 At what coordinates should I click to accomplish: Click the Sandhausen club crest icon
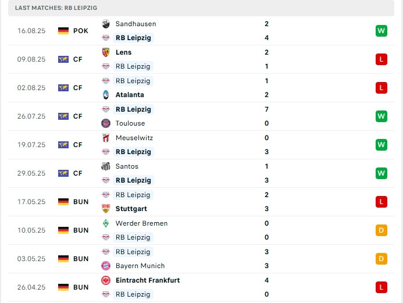click(x=106, y=24)
